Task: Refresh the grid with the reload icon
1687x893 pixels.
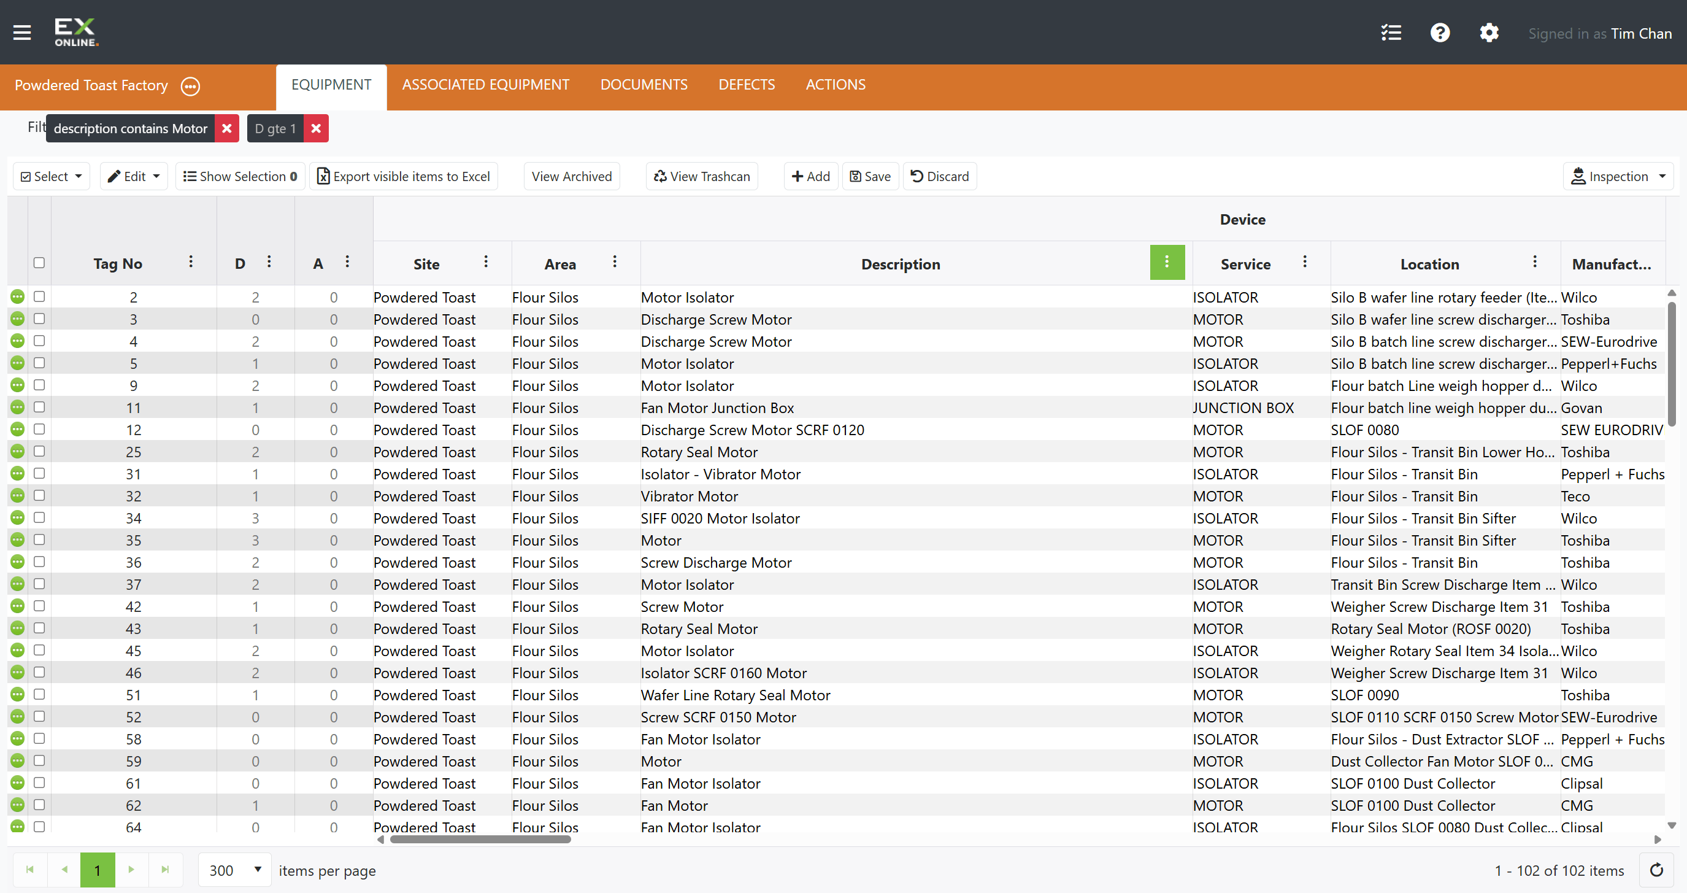Action: click(x=1656, y=870)
